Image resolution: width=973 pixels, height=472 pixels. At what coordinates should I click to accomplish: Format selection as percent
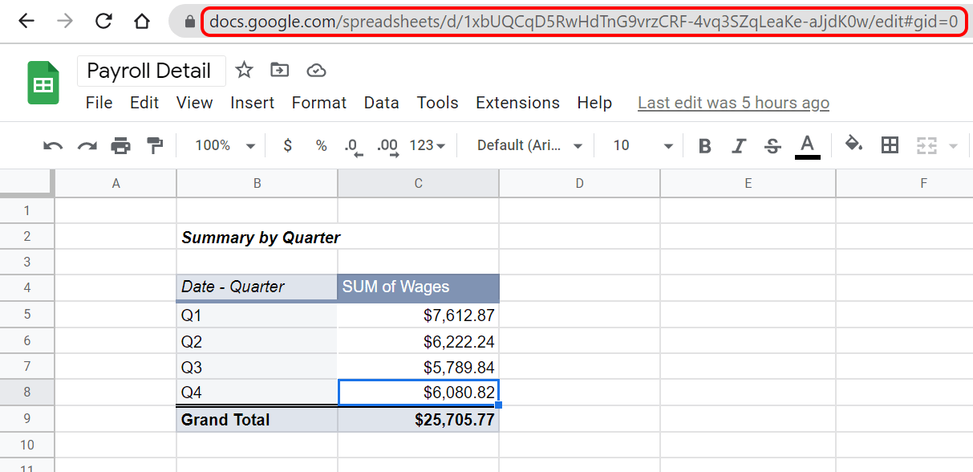(321, 145)
